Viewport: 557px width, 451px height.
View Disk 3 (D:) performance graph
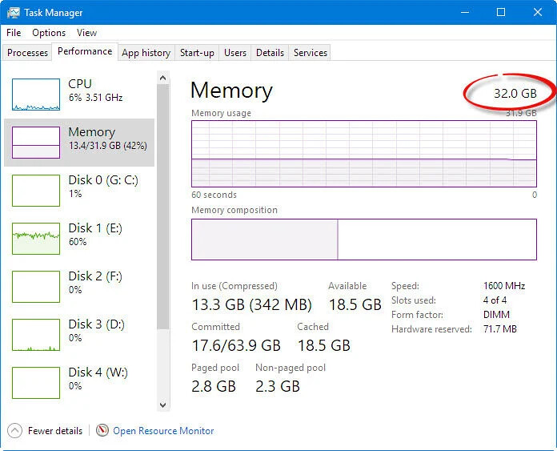click(x=36, y=334)
